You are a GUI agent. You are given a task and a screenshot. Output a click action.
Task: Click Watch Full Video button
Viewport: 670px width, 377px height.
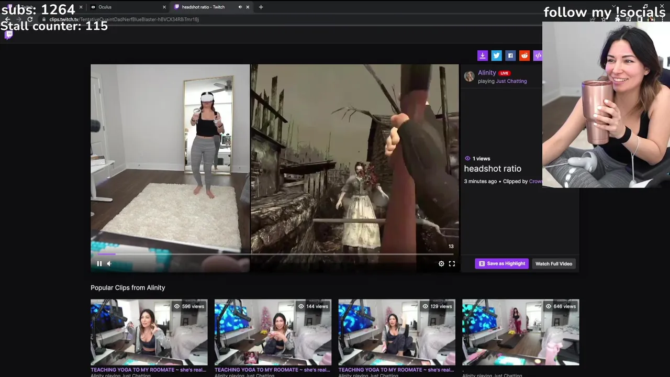tap(554, 264)
